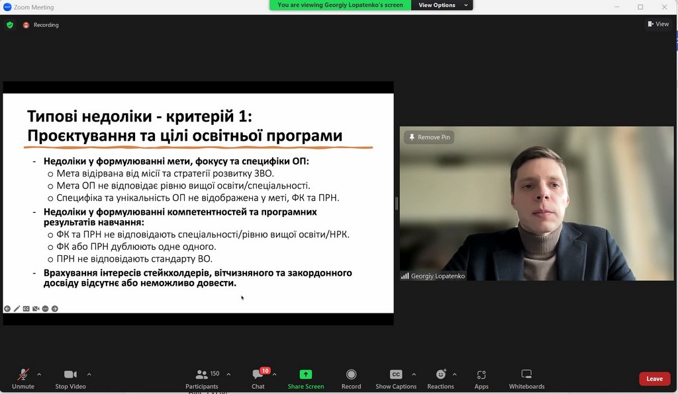Toggle Show Captions CC button
Viewport: 678px width, 394px height.
tap(396, 375)
